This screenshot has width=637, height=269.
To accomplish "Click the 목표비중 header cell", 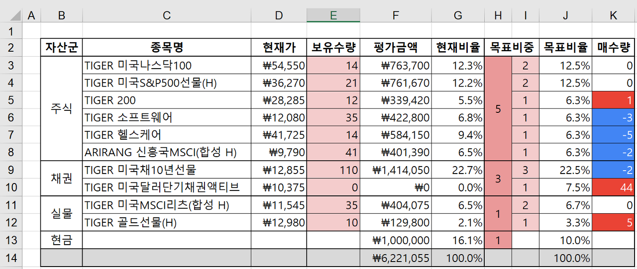I will coord(512,48).
